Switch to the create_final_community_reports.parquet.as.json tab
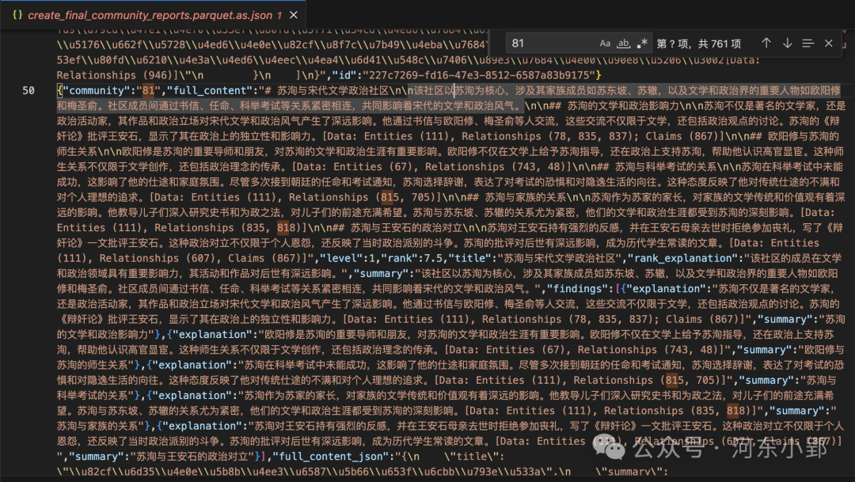Screen dimensions: 855x482 [x=150, y=13]
